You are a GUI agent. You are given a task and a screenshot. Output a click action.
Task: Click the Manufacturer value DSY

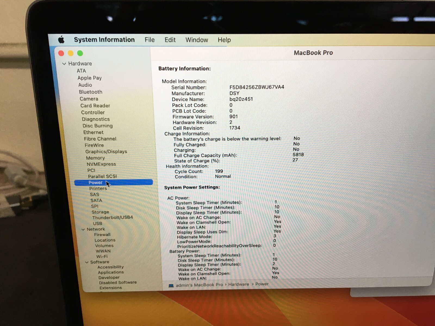[234, 93]
